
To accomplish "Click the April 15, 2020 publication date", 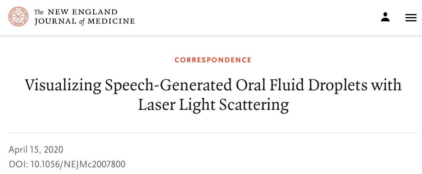I will pyautogui.click(x=36, y=150).
